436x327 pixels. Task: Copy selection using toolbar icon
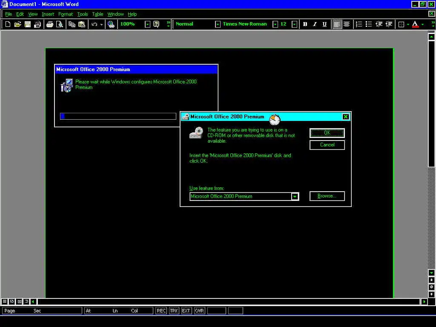72,24
